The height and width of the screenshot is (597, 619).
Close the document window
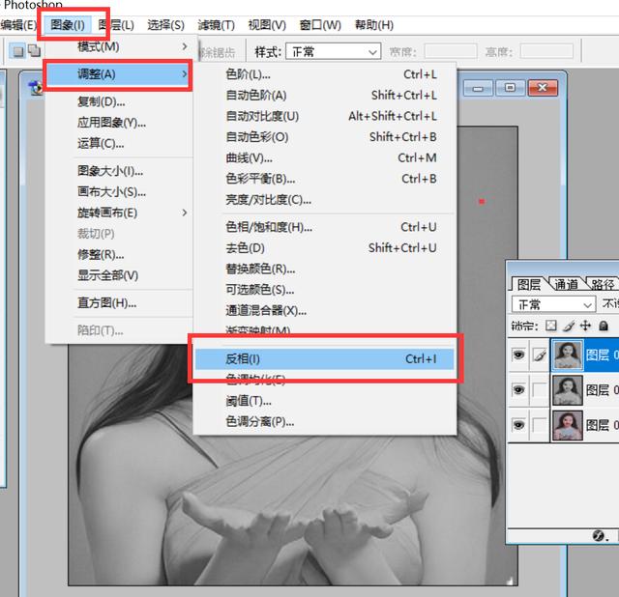coord(544,88)
